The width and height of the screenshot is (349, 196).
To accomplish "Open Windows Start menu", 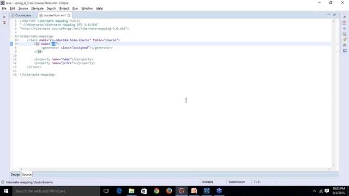I will click(x=6, y=191).
